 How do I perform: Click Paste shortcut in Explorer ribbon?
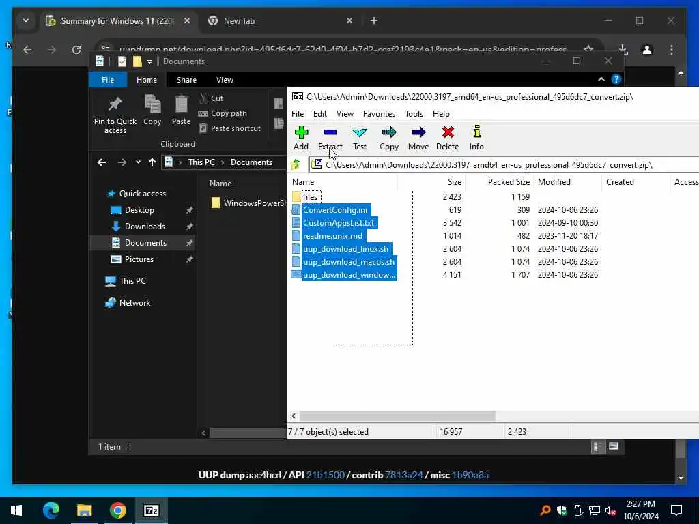coord(229,128)
